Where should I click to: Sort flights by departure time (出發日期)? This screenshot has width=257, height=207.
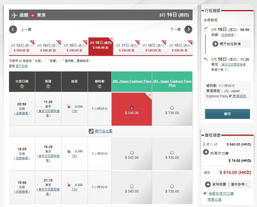click(22, 86)
